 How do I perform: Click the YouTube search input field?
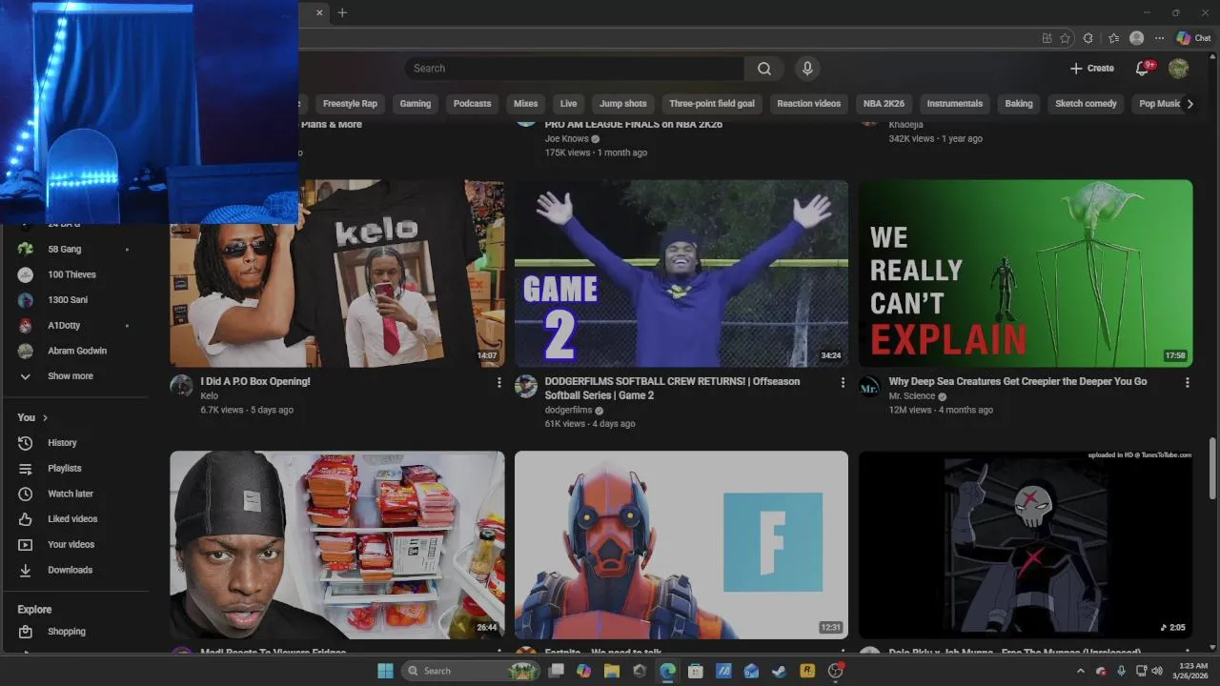click(575, 69)
